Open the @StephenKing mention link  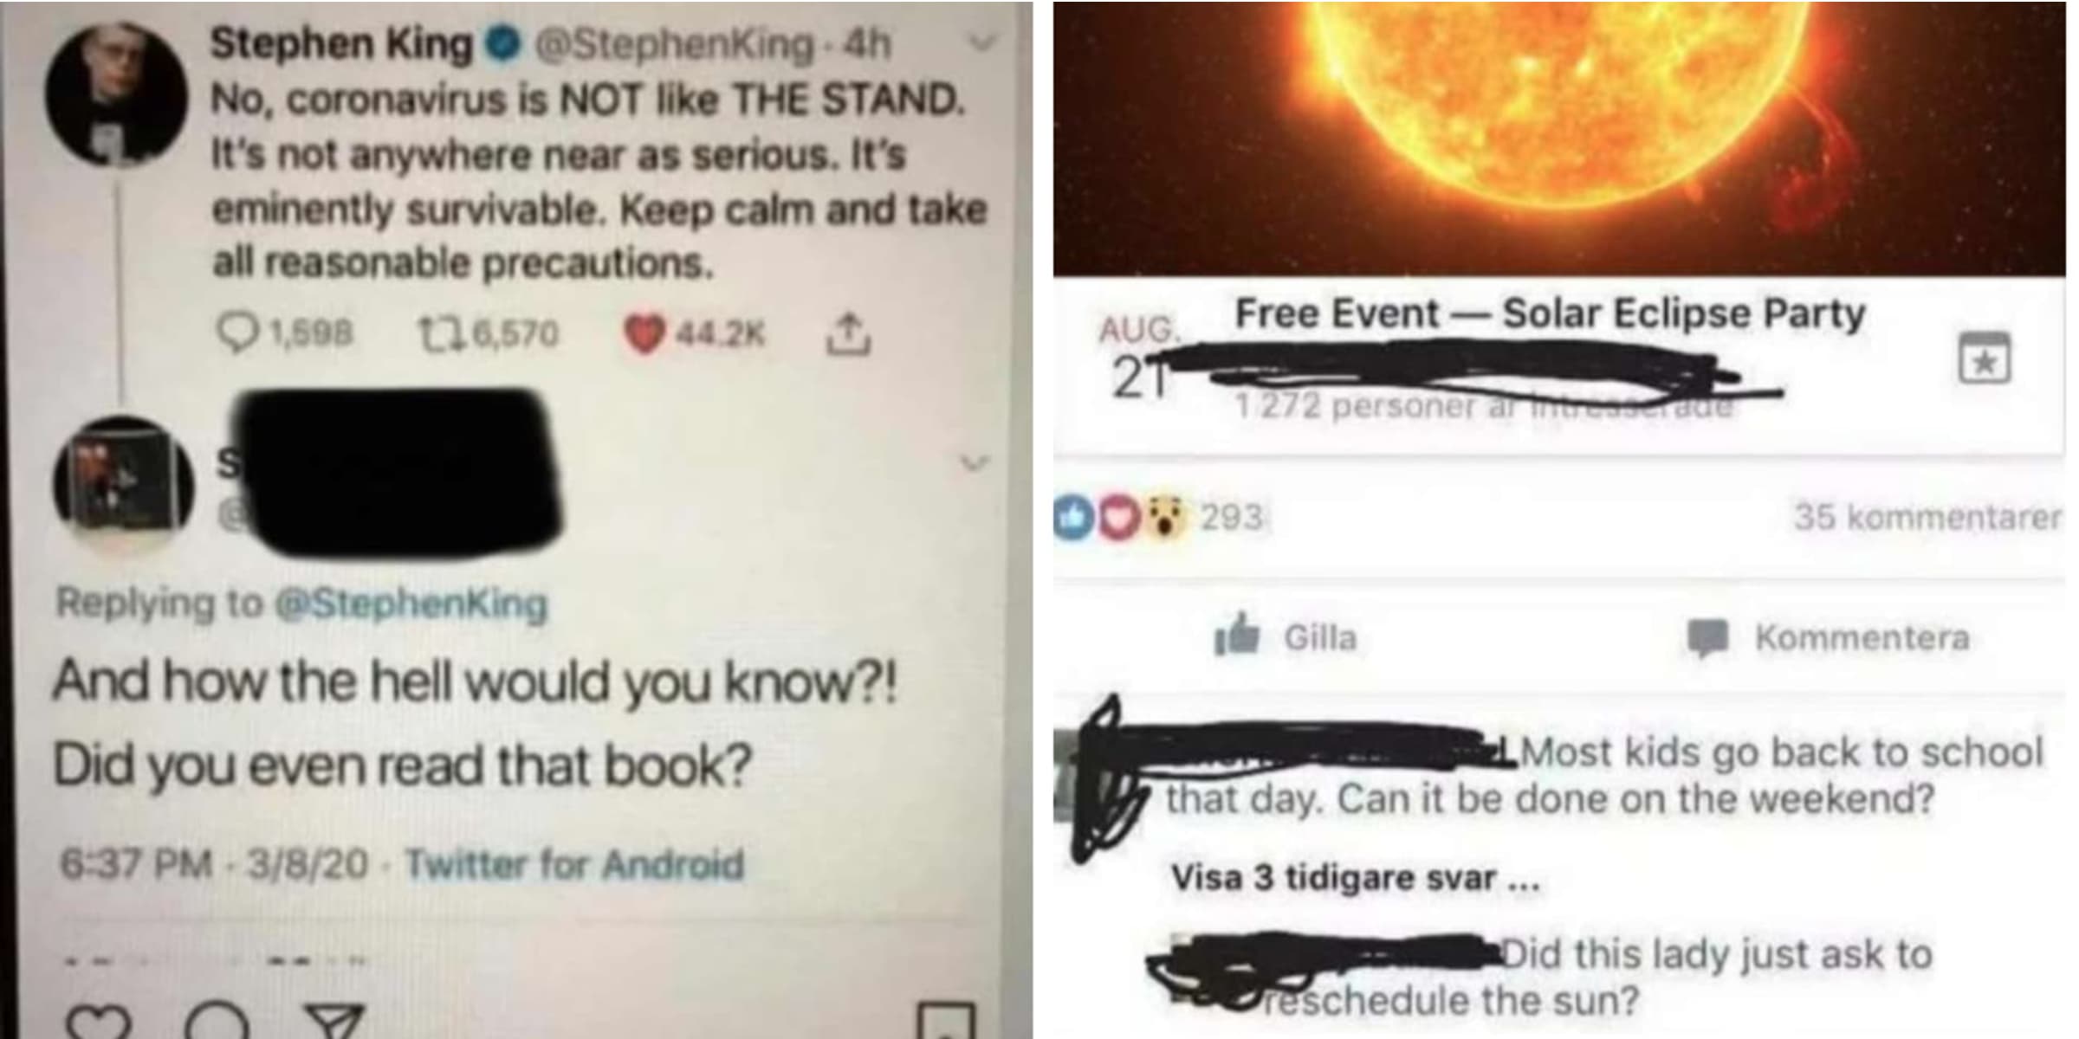411,603
